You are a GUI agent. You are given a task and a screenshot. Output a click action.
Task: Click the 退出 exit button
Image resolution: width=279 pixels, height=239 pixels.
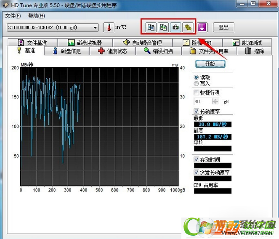pyautogui.click(x=223, y=27)
